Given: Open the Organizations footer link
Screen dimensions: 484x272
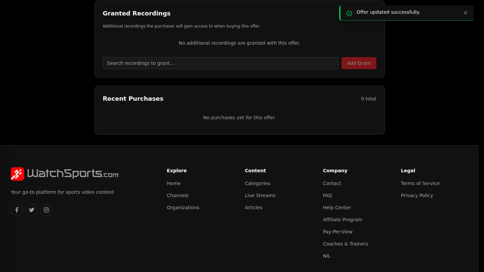Looking at the screenshot, I should [183, 208].
